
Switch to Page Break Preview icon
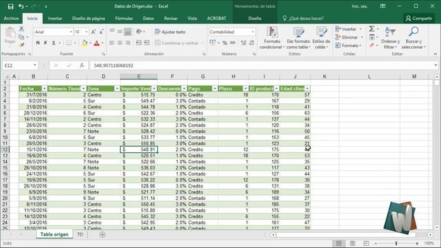[366, 243]
